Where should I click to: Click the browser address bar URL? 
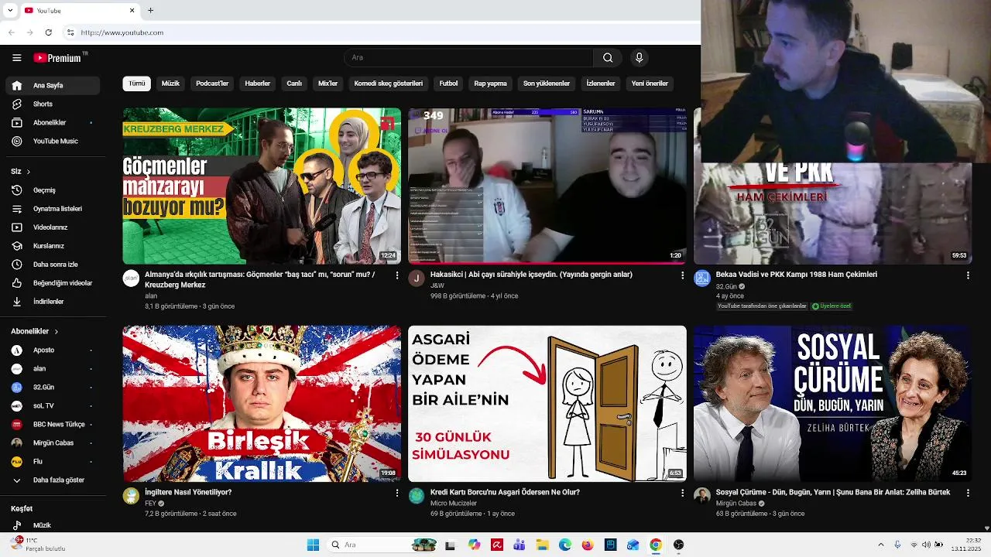pos(122,32)
